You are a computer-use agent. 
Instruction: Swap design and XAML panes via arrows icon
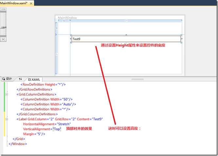(20, 79)
